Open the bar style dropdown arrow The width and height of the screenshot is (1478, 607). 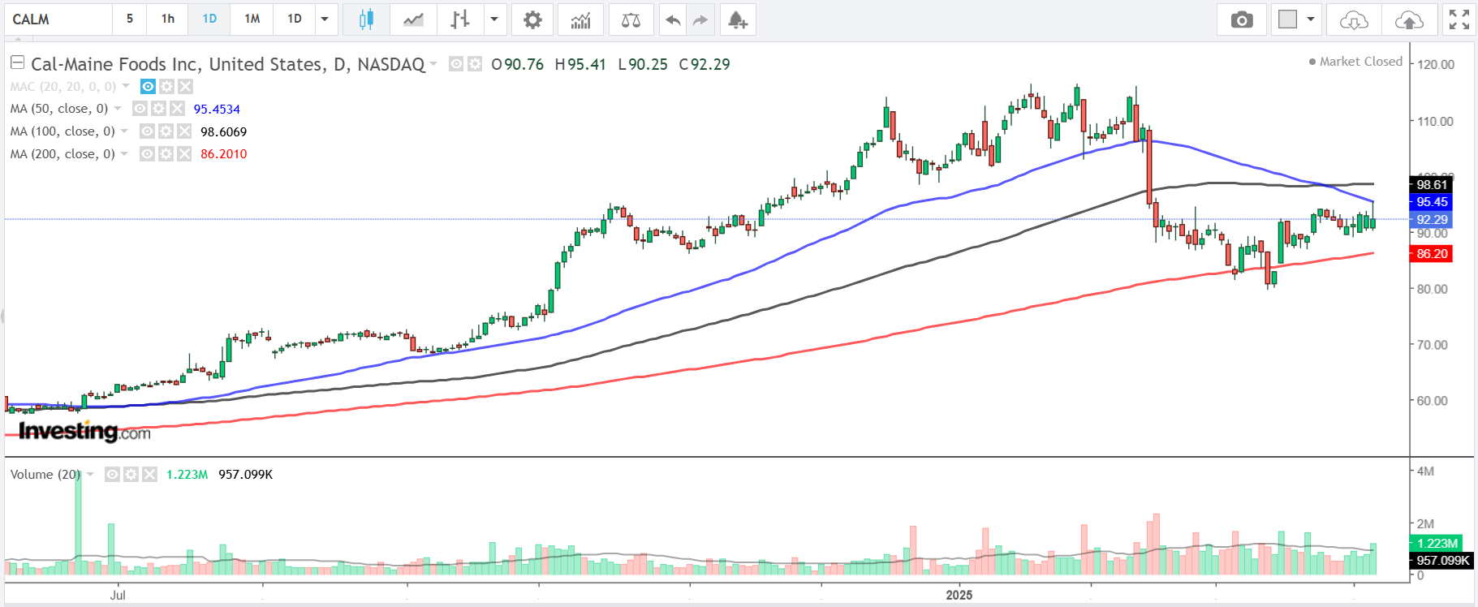coord(493,19)
